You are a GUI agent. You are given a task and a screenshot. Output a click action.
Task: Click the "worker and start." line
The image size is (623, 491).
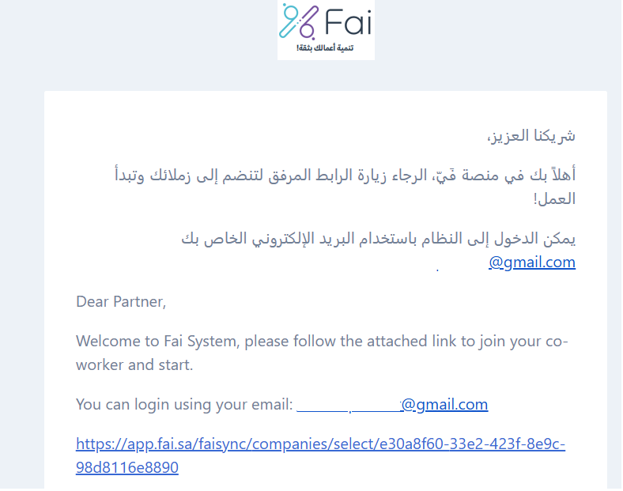click(134, 365)
